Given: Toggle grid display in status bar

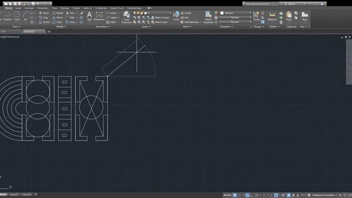Looking at the screenshot, I should 235,195.
